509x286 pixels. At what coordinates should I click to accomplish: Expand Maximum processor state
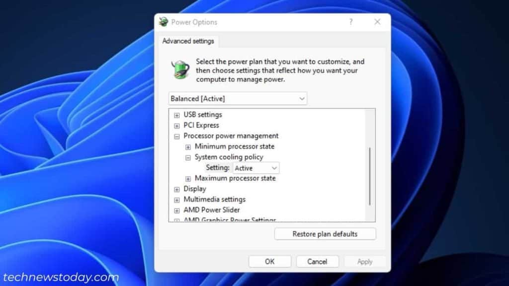pyautogui.click(x=188, y=179)
